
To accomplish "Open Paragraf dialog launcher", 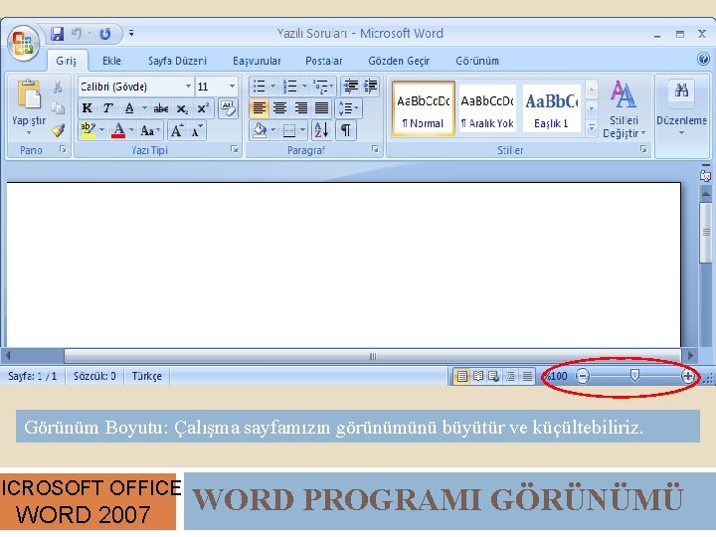I will (375, 149).
